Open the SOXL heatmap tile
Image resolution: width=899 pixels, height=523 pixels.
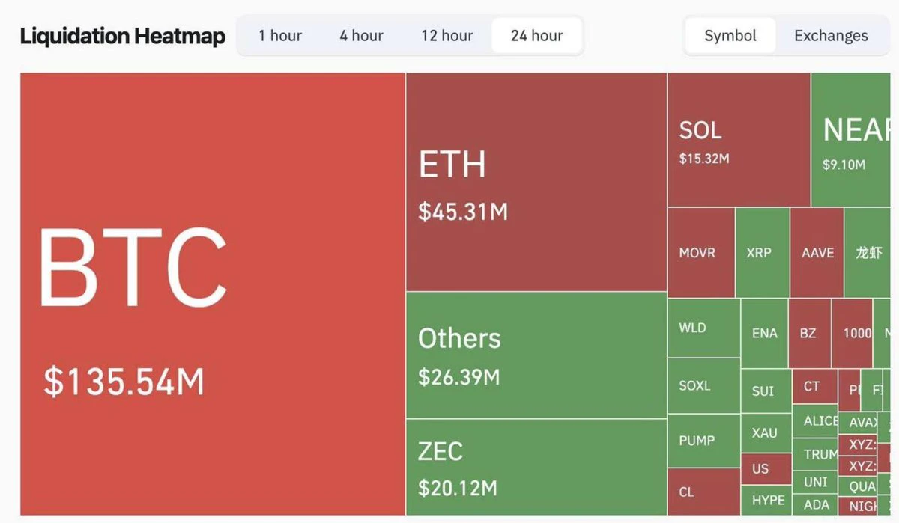704,385
